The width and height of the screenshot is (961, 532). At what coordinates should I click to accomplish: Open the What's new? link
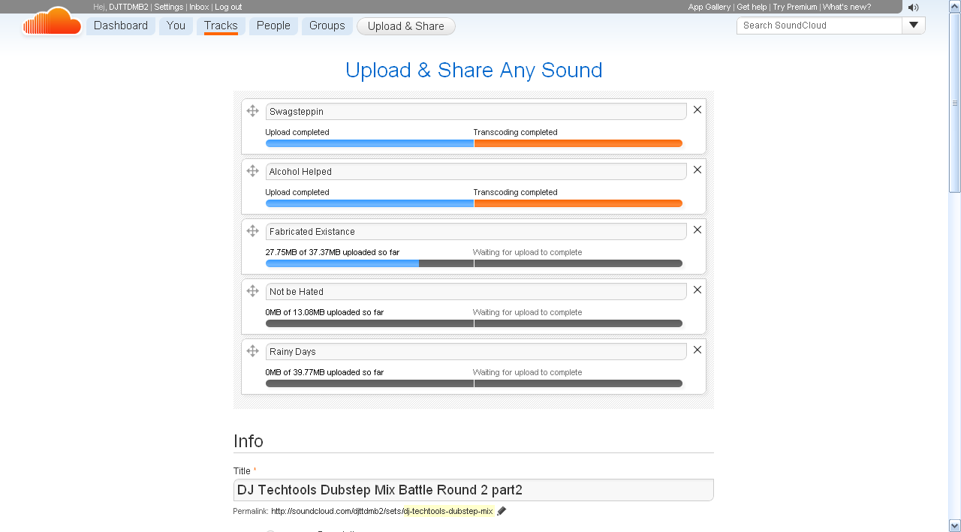click(x=847, y=7)
